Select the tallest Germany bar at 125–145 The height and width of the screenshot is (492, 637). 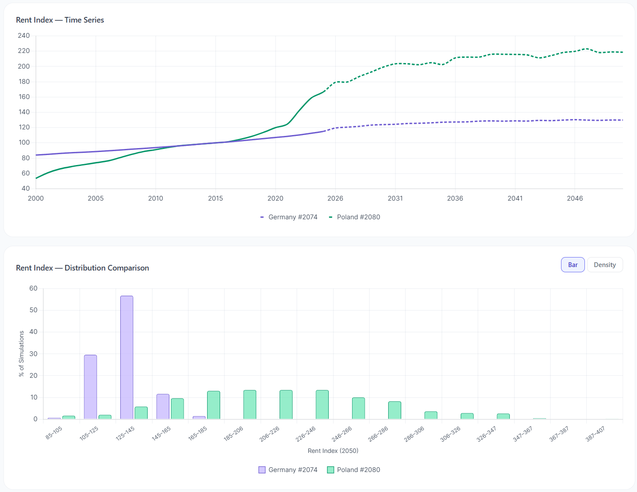pos(127,357)
